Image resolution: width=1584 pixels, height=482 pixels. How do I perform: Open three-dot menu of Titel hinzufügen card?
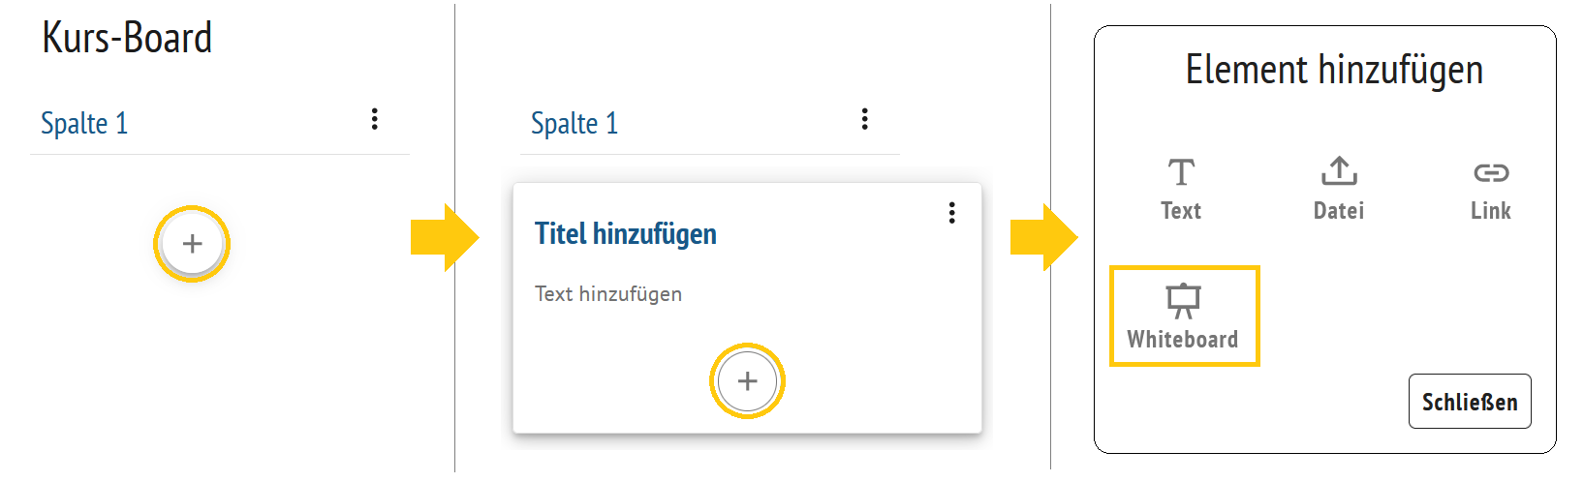click(952, 213)
